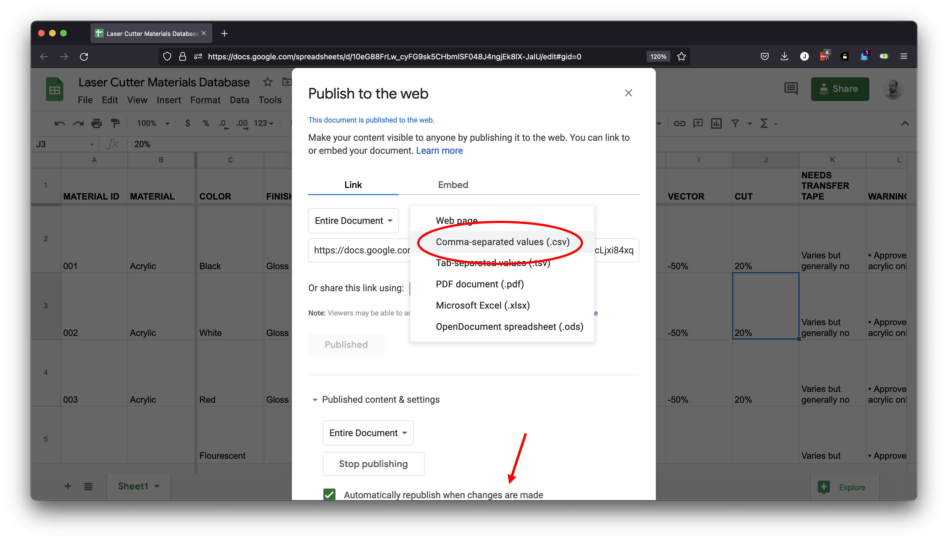Click the paint format roller icon
Image resolution: width=948 pixels, height=541 pixels.
coord(116,123)
